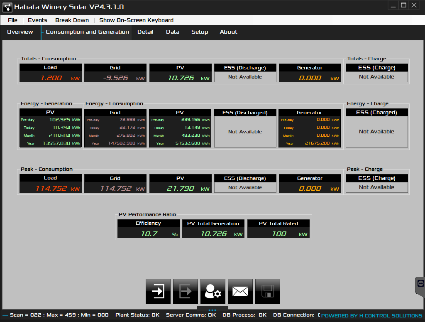
Task: Click Totals PV value 10.726 kW
Action: click(180, 77)
